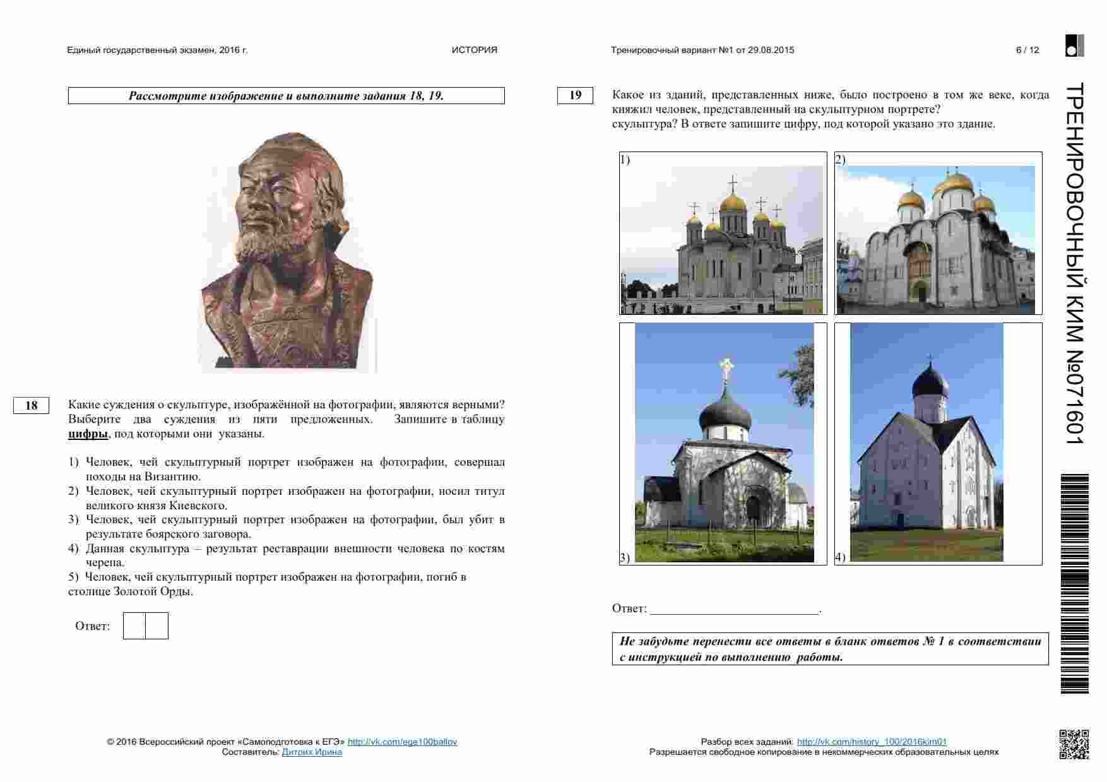Click the 'Рассмотрите изображение' instruction header box
The image size is (1107, 782).
tap(286, 96)
